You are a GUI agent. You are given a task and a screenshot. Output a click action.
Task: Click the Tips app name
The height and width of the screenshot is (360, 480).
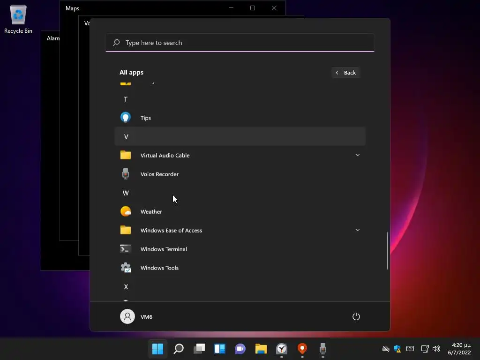click(x=146, y=118)
